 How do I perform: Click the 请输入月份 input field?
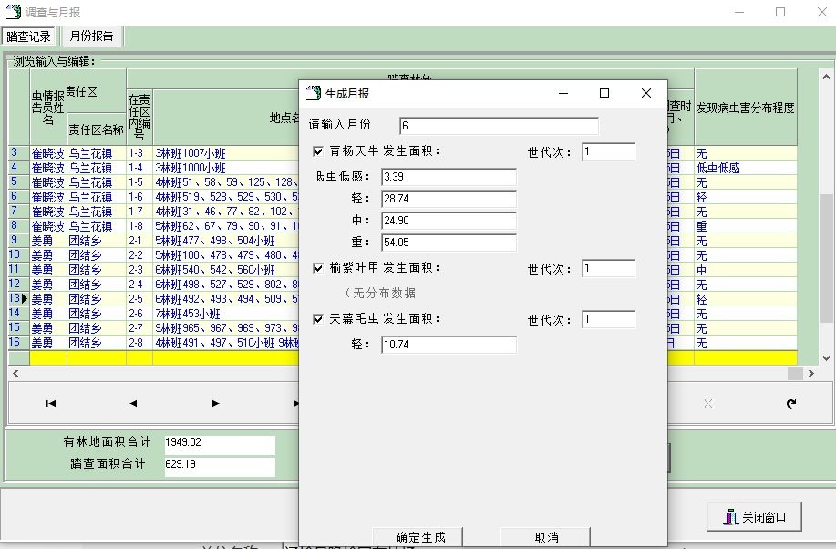tap(499, 126)
